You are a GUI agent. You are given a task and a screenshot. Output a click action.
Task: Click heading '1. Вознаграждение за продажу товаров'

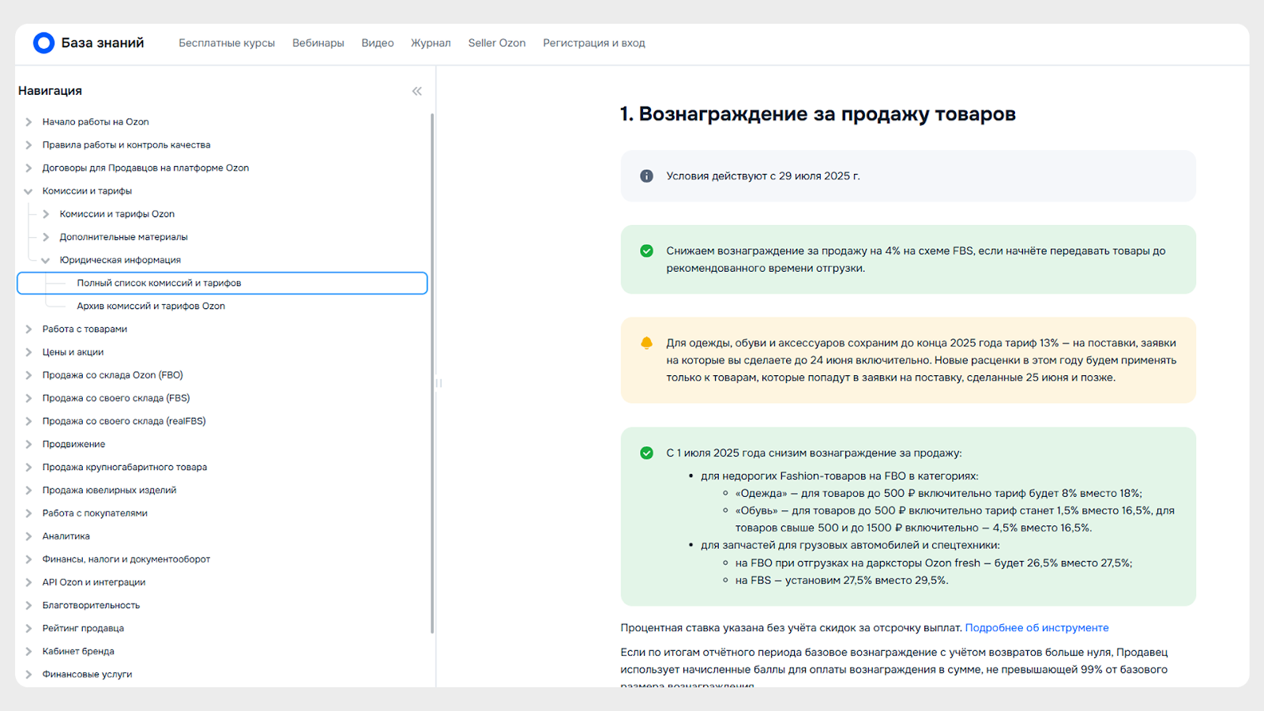[818, 114]
